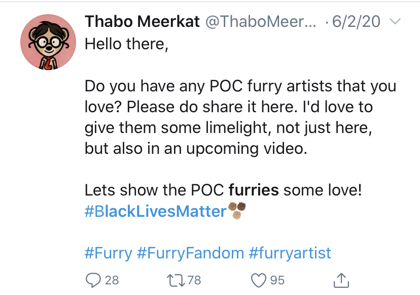Open Thabo Meerkat's avatar picture
The height and width of the screenshot is (295, 420).
[x=48, y=42]
